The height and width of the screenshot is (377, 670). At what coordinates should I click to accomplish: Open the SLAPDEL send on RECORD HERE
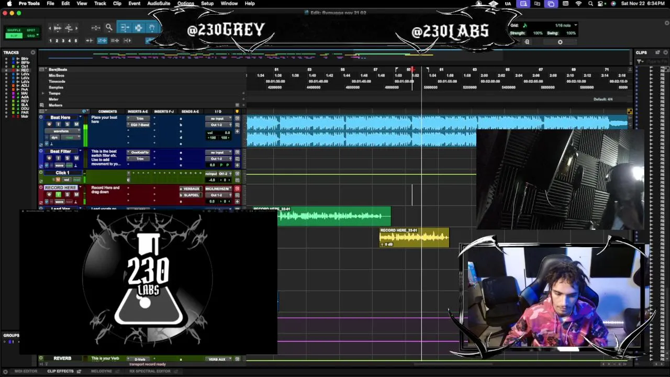click(x=191, y=195)
